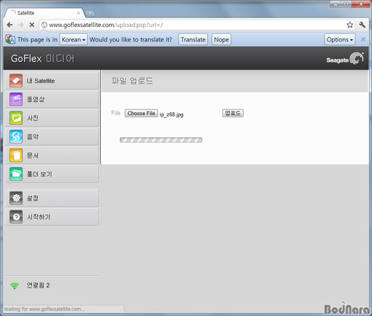The image size is (372, 316).
Task: Click the Translate button
Action: (193, 39)
